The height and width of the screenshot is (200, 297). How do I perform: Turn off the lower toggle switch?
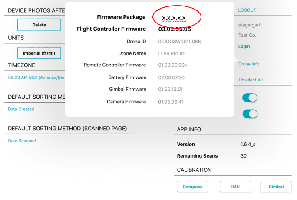[250, 114]
